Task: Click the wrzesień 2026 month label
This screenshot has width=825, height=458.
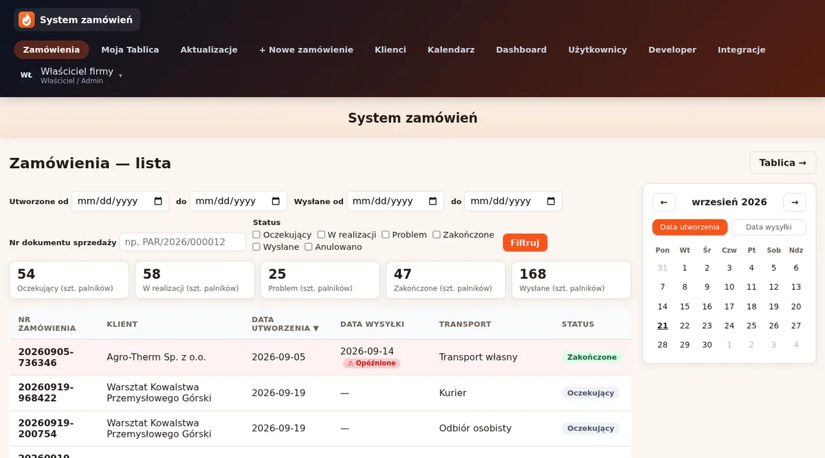Action: [729, 202]
